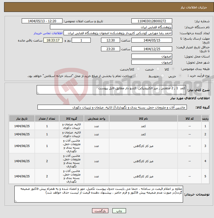Click the نام کالا column header
214x218 pixels.
[x=143, y=118]
